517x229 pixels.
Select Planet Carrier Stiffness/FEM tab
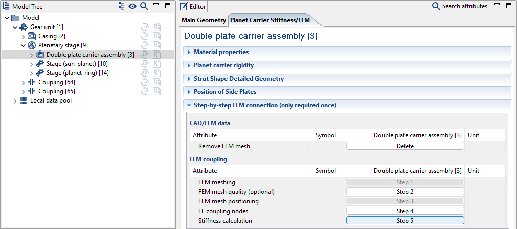[269, 20]
